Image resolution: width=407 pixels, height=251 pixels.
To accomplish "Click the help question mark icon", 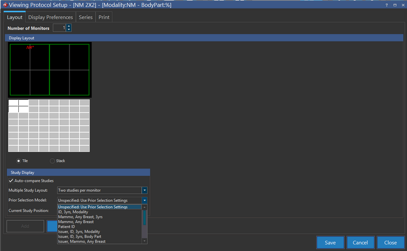I will click(386, 5).
